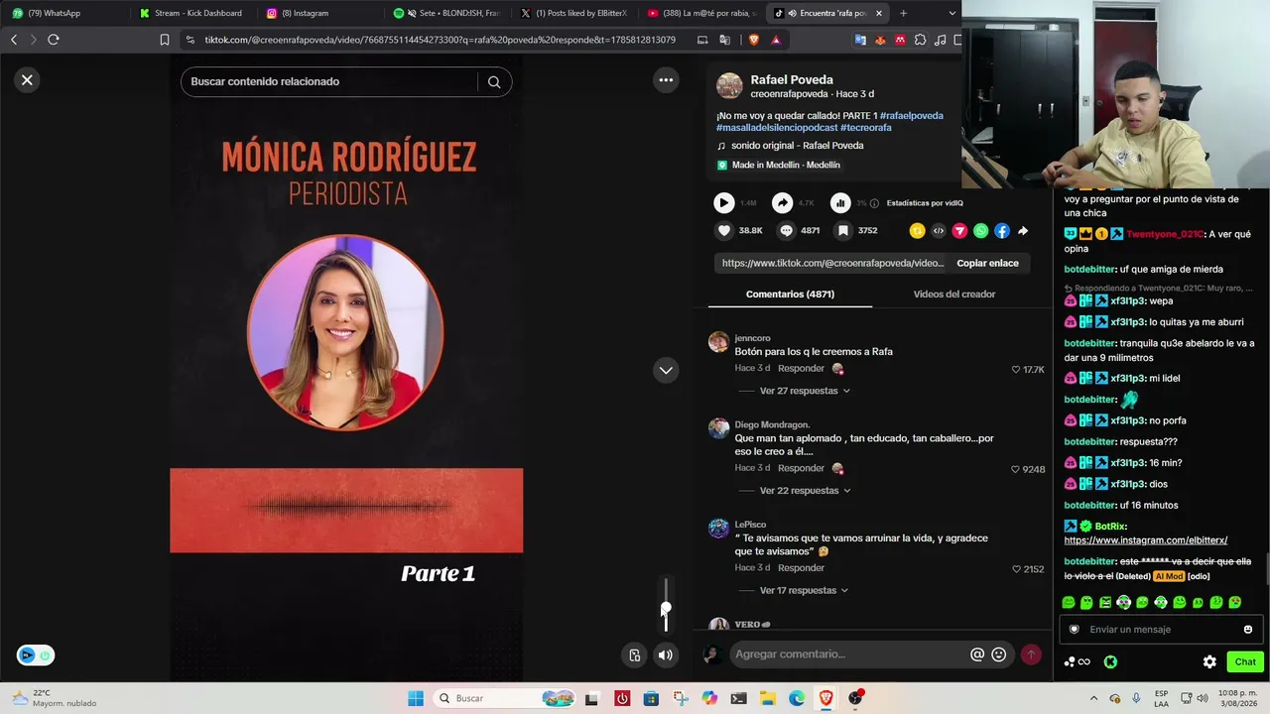The image size is (1270, 714).
Task: Click the address bar translate page icon
Action: [724, 40]
